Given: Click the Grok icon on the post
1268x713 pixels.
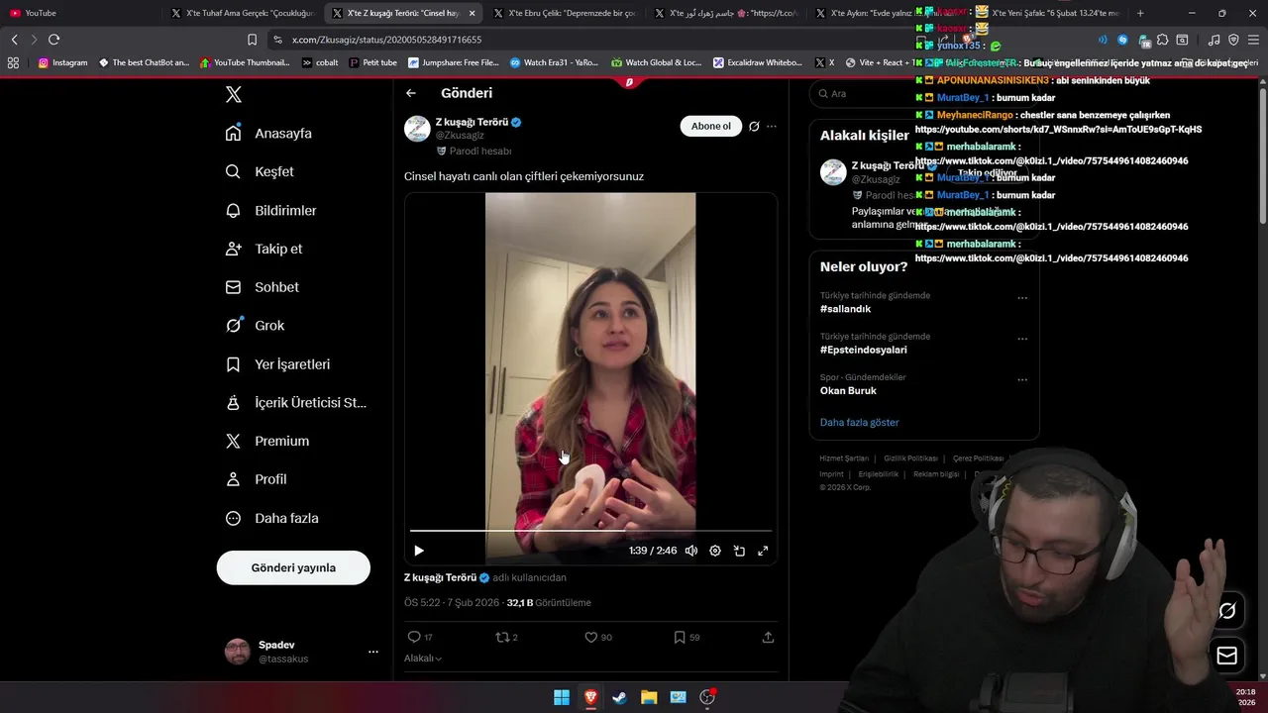Looking at the screenshot, I should click(754, 126).
